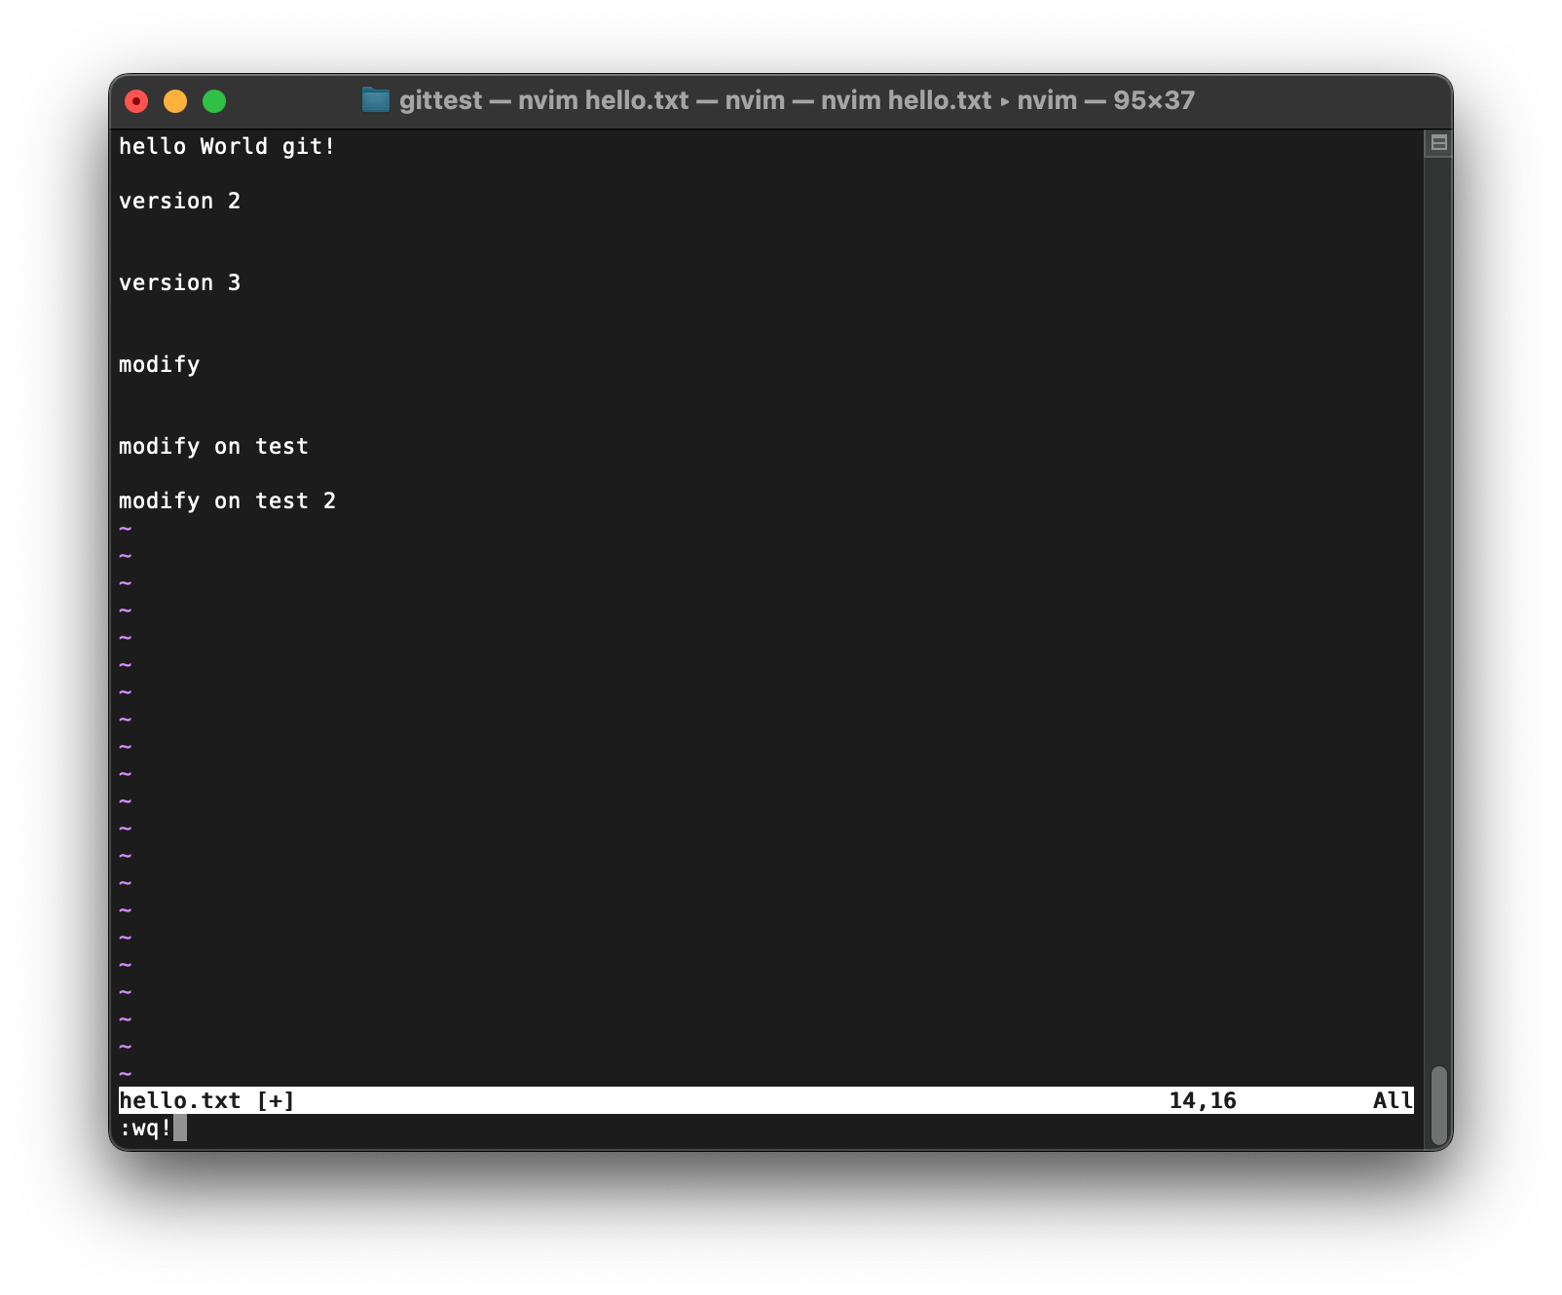Minimize the window using yellow button

[x=175, y=101]
